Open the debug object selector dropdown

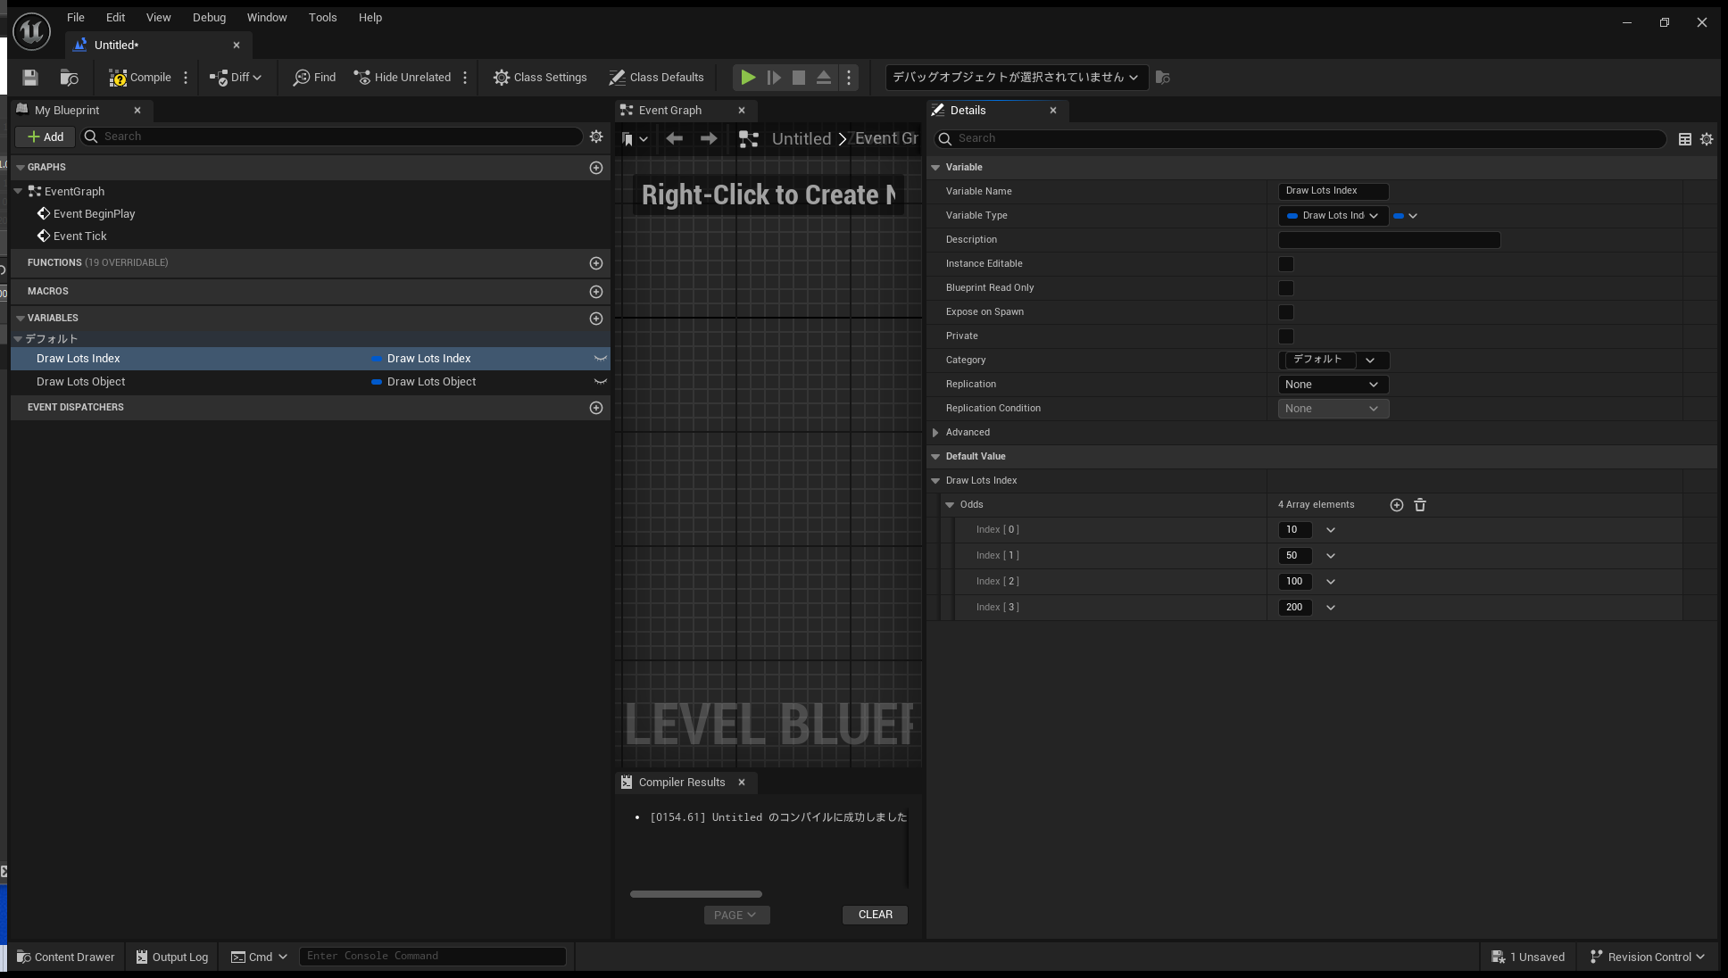[1017, 78]
